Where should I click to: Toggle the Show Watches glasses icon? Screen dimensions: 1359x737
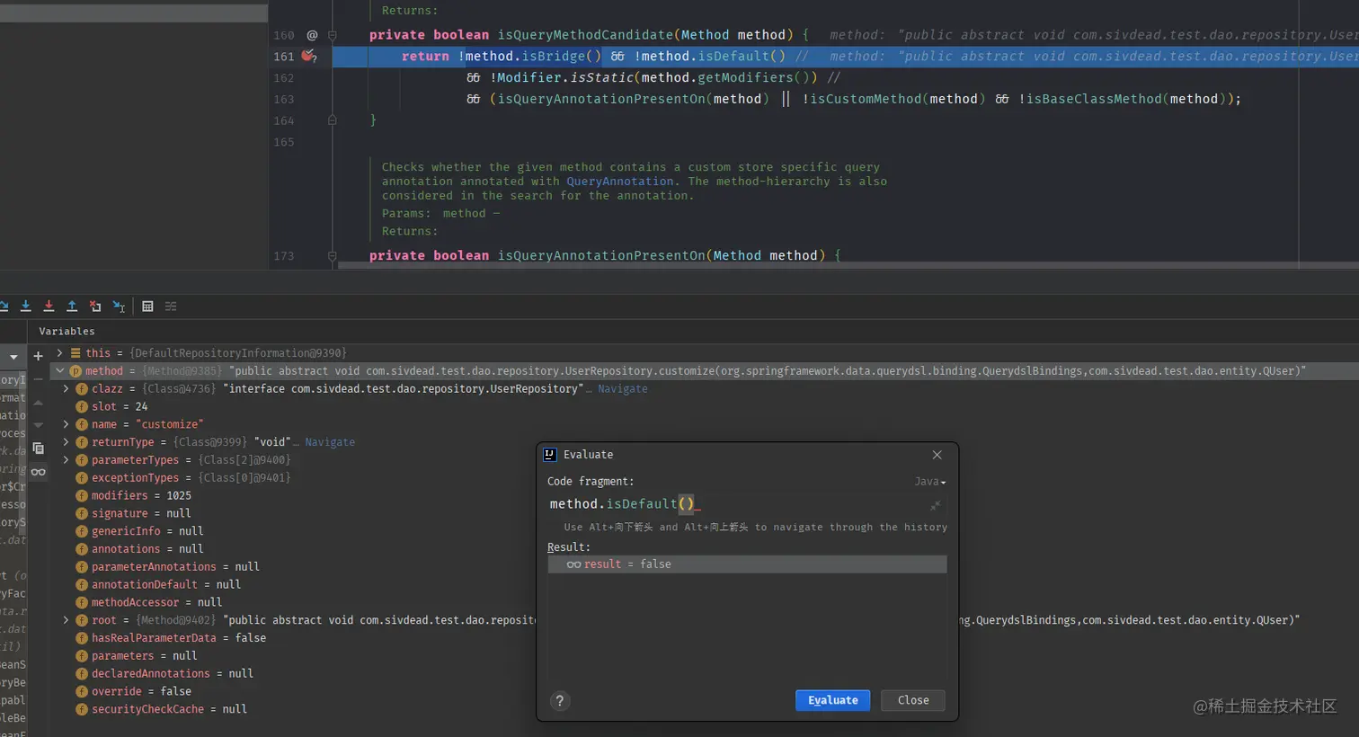tap(38, 472)
